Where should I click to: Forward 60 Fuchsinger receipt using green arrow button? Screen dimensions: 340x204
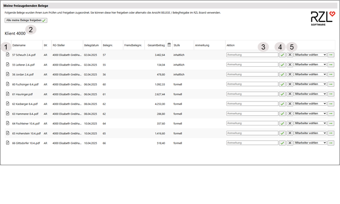click(x=330, y=84)
